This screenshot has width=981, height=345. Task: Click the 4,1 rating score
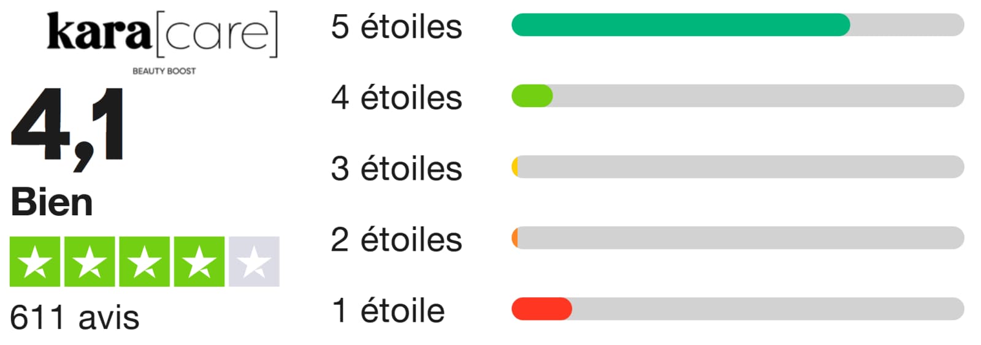(x=68, y=127)
